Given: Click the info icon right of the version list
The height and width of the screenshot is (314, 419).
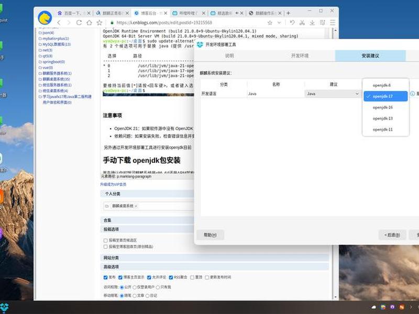Looking at the screenshot, I should coord(412,94).
